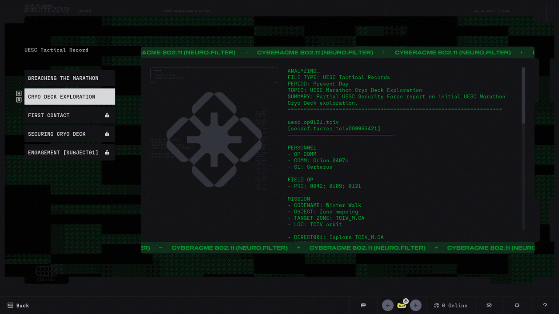559x314 pixels.
Task: Click the 'uesc.op0121.tciv' file name
Action: 313,122
